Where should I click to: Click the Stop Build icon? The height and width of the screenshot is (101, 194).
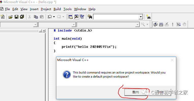(167, 24)
